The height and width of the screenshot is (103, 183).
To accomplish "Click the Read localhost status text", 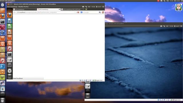I will tap(18, 78).
